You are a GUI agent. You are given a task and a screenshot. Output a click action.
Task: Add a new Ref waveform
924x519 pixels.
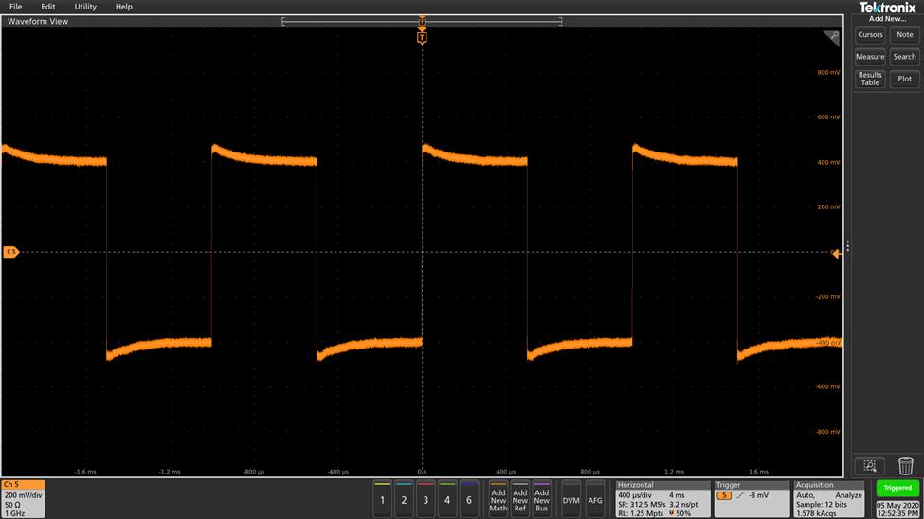coord(519,498)
